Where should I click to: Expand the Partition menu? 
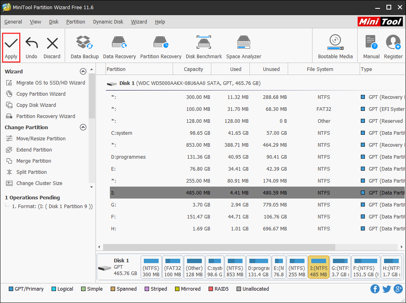pos(76,22)
